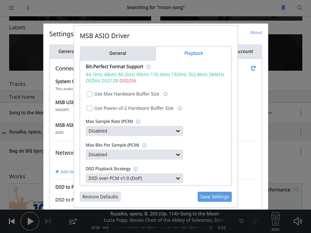Click the Play button

click(x=30, y=221)
